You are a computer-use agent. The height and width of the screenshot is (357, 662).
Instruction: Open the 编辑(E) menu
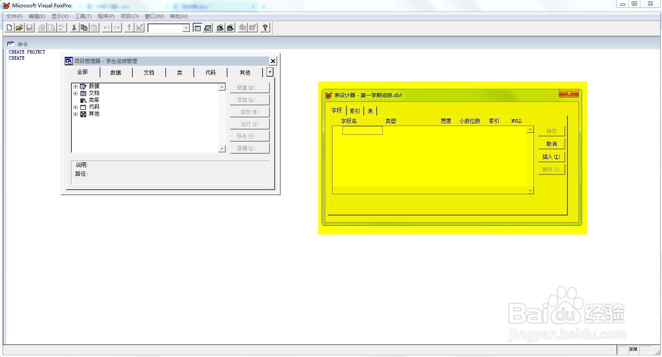(37, 16)
